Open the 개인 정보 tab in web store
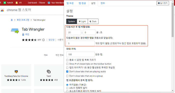Viewport: 175px width, 93px height. pos(59,55)
